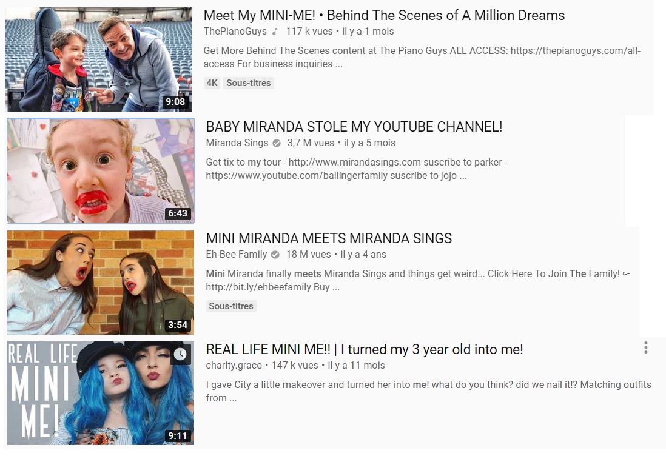Image resolution: width=666 pixels, height=456 pixels.
Task: Click the Watch Later clock icon on thumbnail
Action: tap(180, 354)
